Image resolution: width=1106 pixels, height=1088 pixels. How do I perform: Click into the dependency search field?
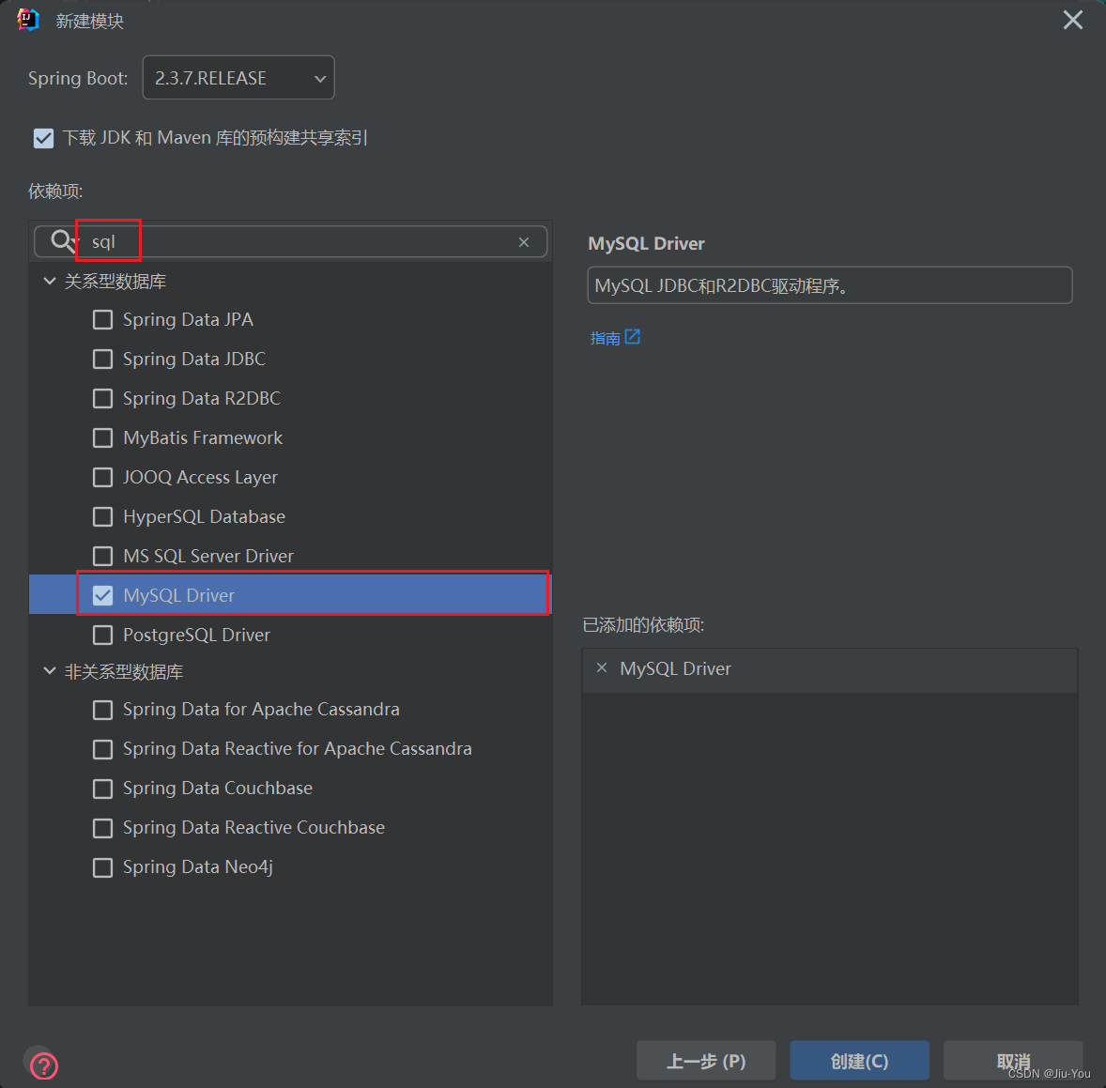(x=291, y=242)
